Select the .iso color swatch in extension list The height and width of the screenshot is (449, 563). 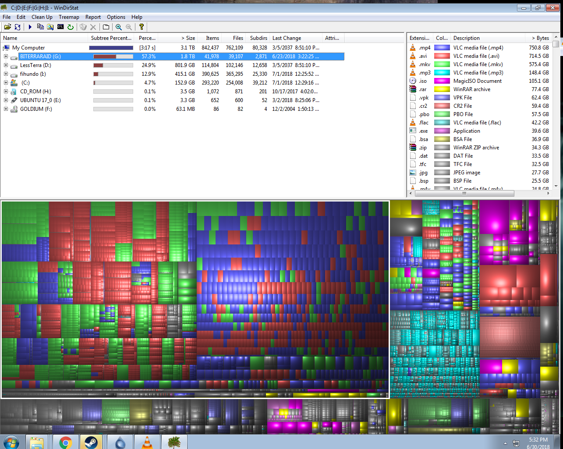pyautogui.click(x=442, y=81)
